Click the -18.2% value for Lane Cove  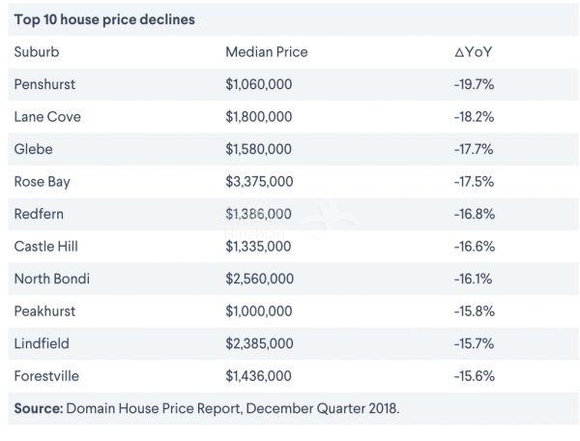(x=474, y=117)
